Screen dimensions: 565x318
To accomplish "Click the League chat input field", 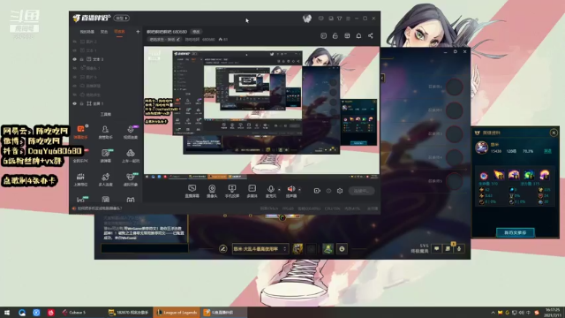I will pyautogui.click(x=145, y=248).
